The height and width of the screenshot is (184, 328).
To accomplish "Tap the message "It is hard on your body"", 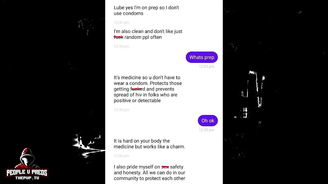I will [149, 144].
